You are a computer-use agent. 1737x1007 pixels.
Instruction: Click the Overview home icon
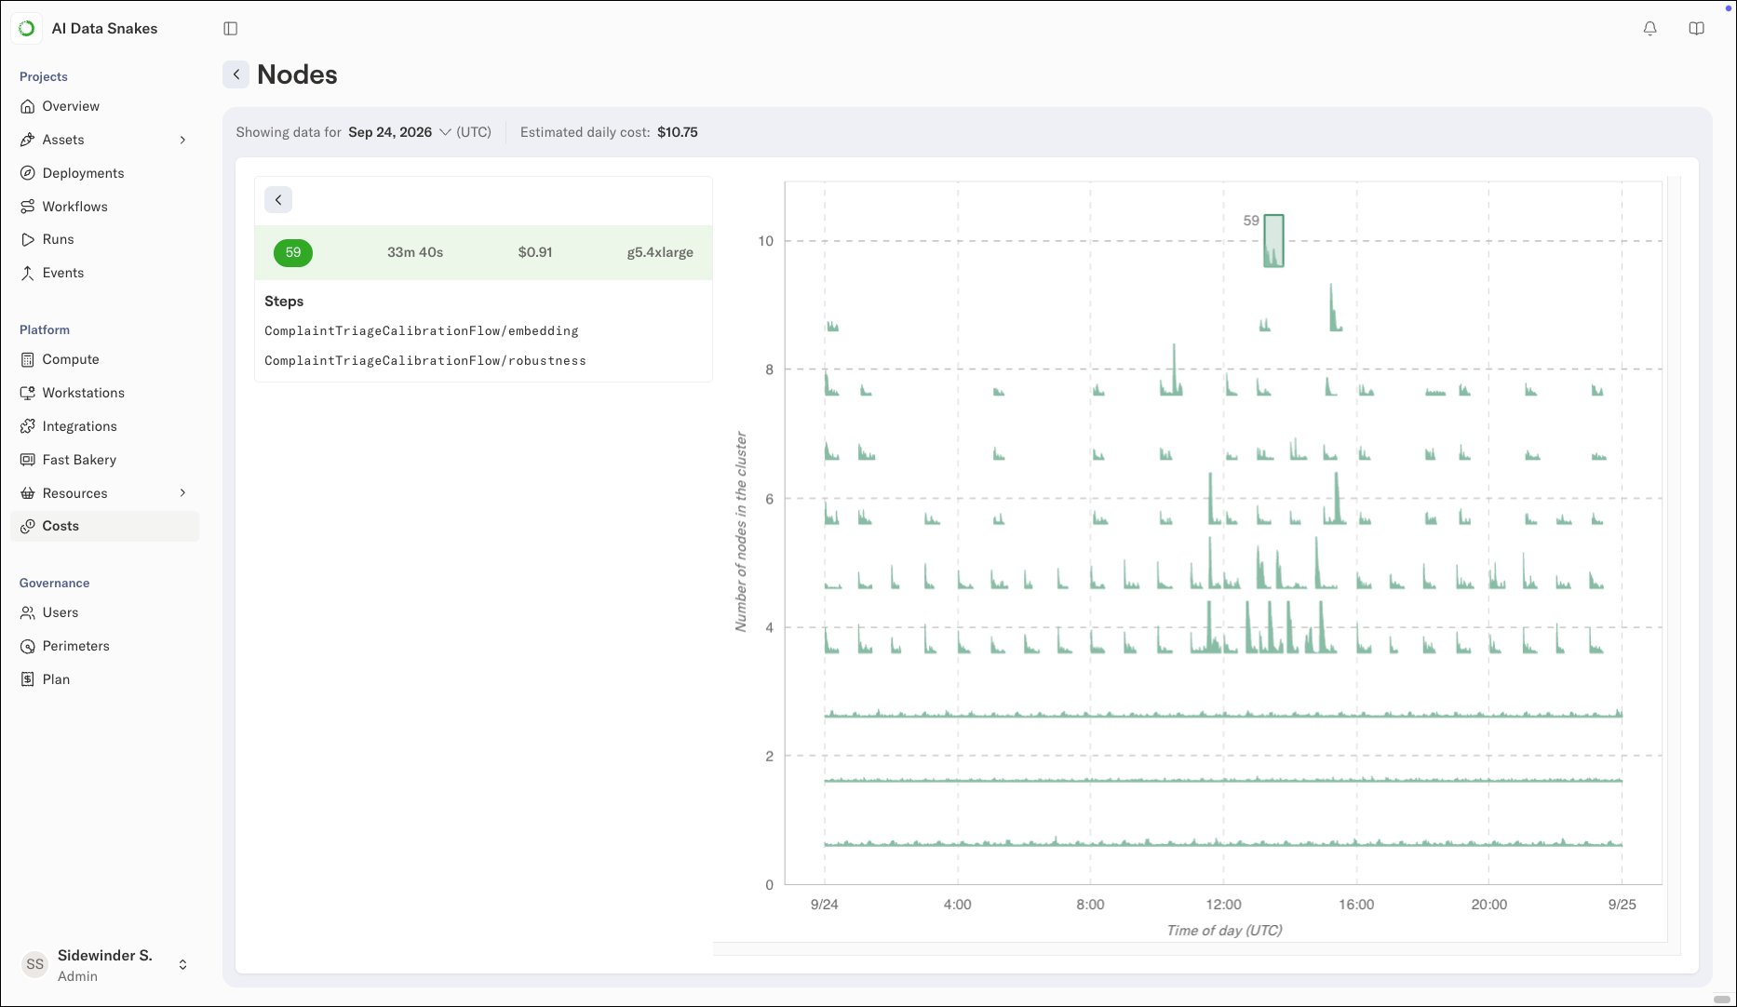pyautogui.click(x=28, y=106)
